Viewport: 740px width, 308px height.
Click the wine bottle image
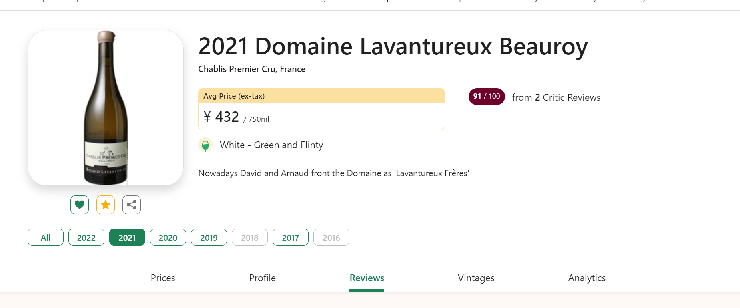click(106, 108)
